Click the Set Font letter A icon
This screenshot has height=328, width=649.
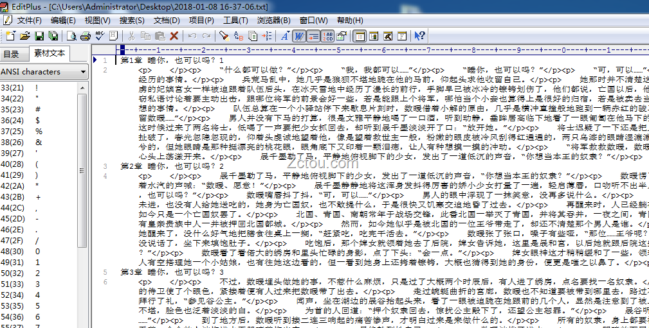pyautogui.click(x=285, y=36)
